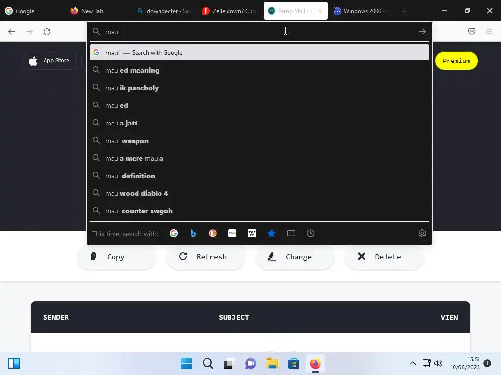Viewport: 501px width, 375px height.
Task: Open File Explorer from taskbar
Action: tap(272, 363)
